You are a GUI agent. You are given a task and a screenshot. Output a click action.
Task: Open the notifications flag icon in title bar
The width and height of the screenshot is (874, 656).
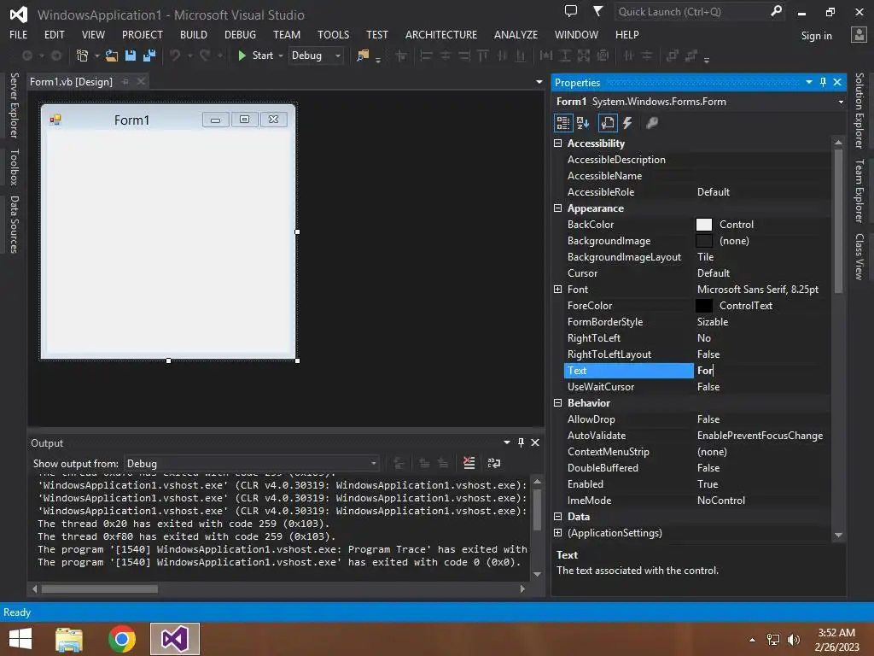pos(597,11)
